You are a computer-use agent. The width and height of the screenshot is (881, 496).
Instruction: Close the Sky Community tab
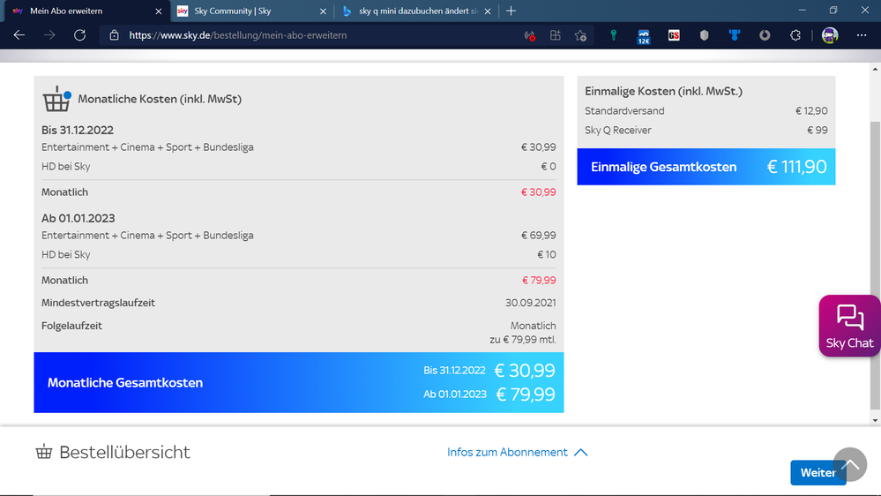[323, 11]
